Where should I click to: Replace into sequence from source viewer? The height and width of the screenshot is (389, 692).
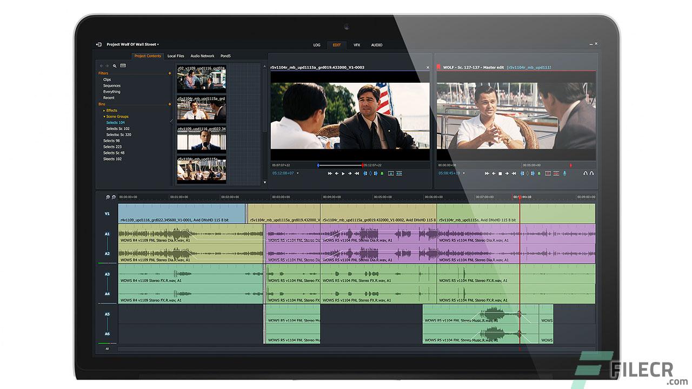click(399, 173)
